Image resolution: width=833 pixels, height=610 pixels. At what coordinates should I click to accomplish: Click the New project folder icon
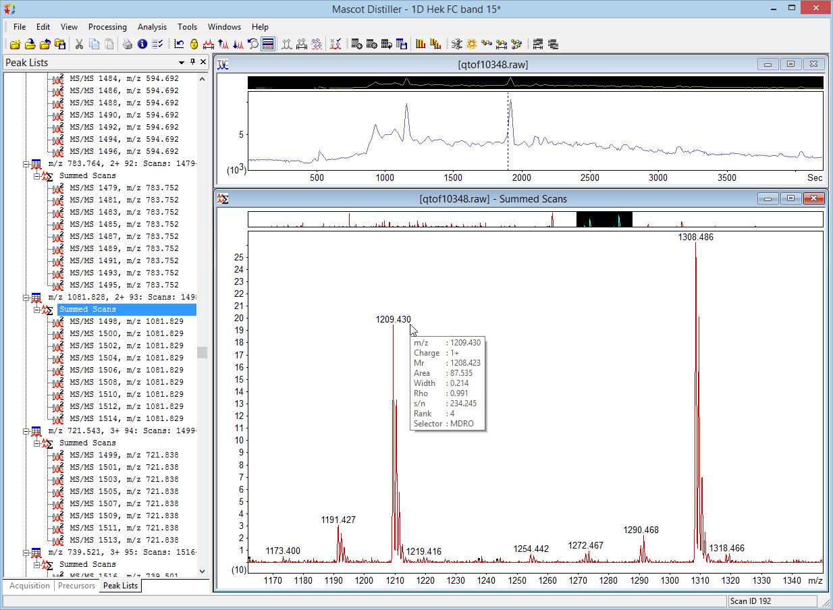click(x=16, y=45)
